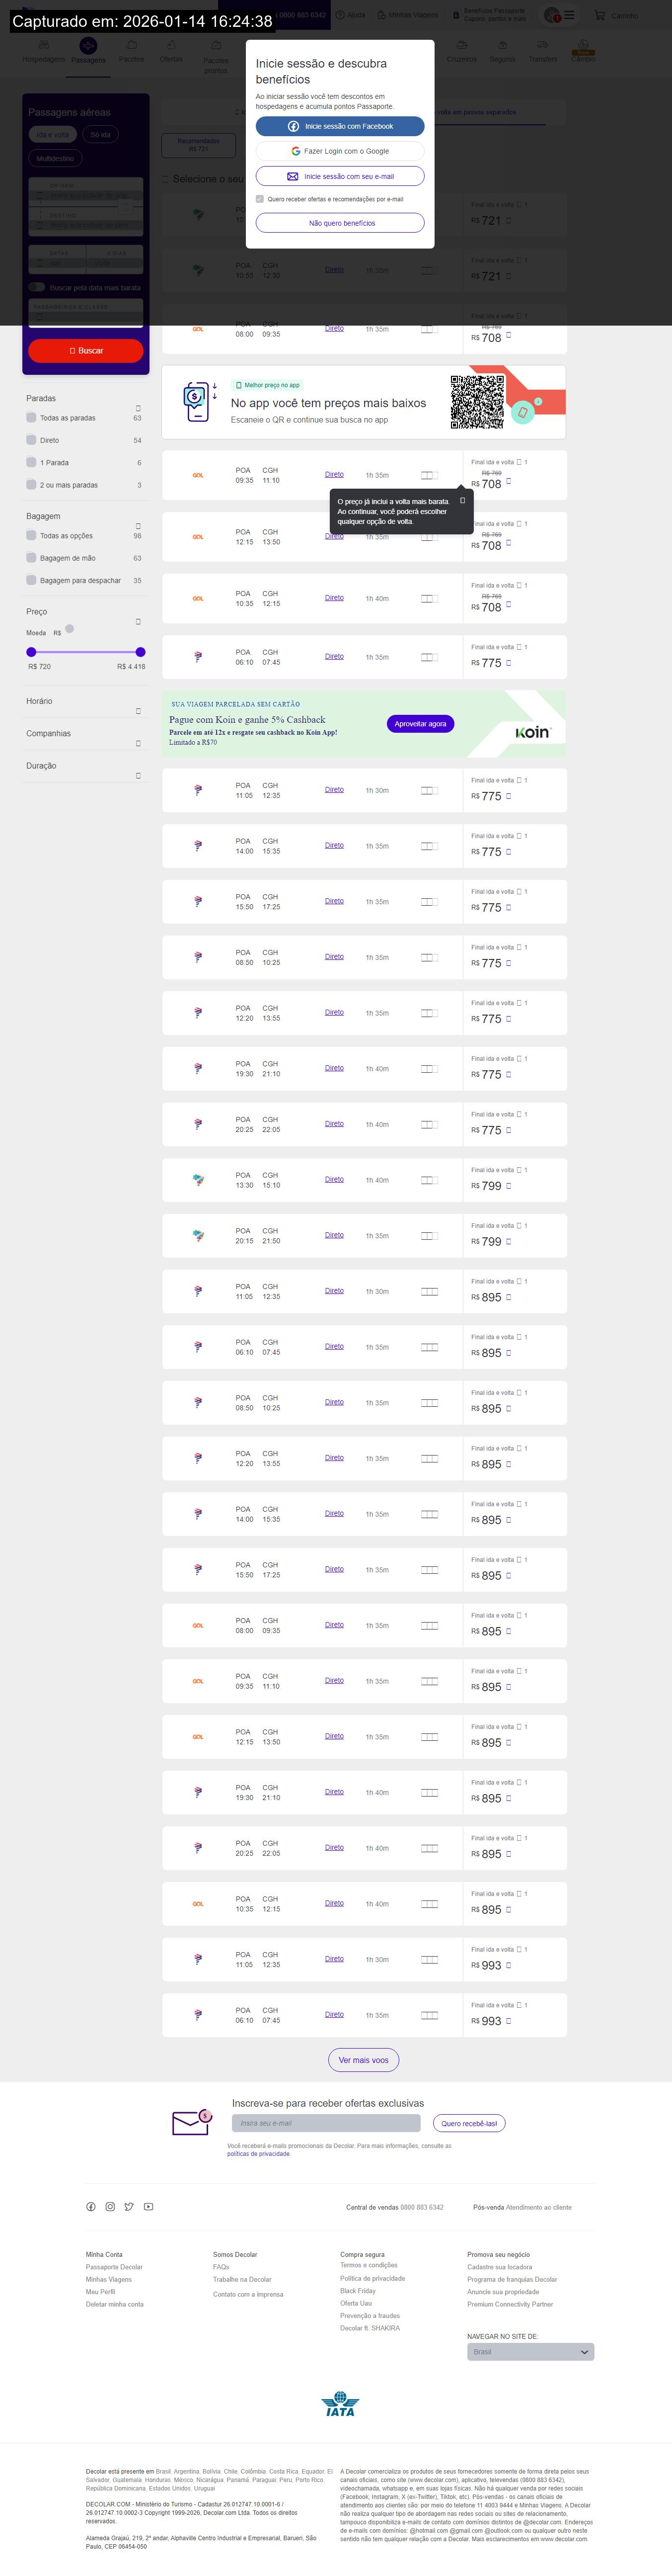Click the IATA logo
The height and width of the screenshot is (2576, 672).
tap(340, 2404)
